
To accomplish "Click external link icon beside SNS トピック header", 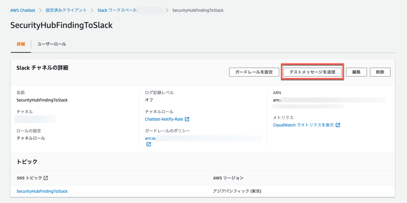I will coord(46,178).
